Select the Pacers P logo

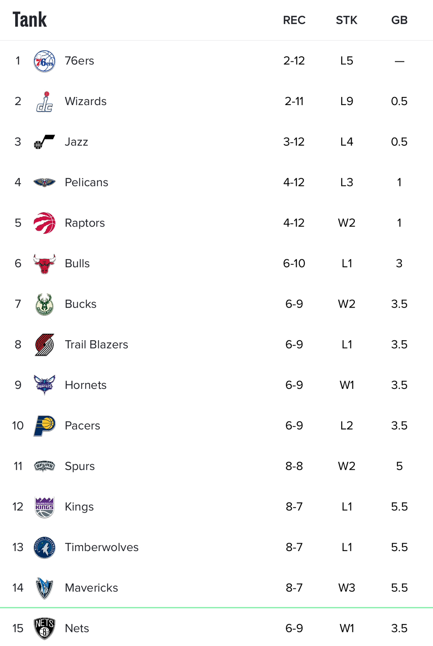click(44, 426)
